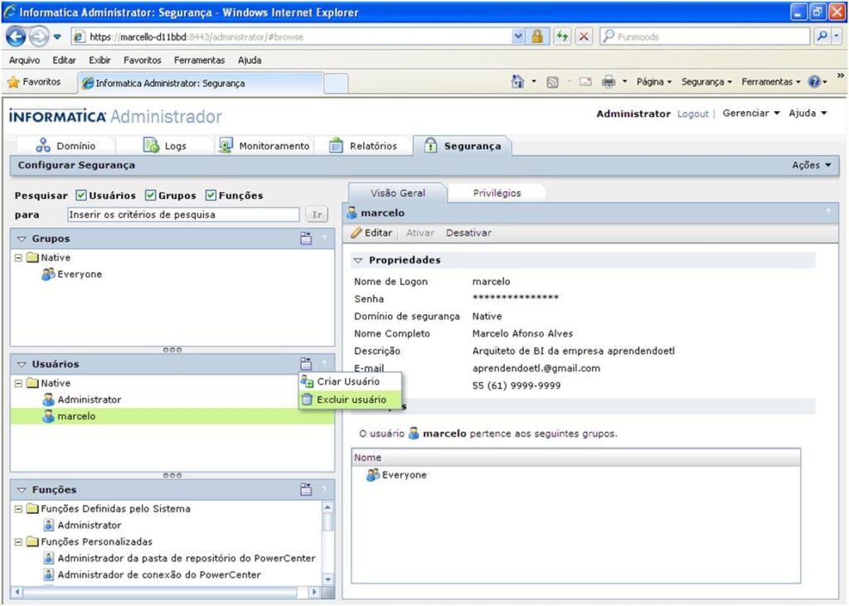This screenshot has height=606, width=849.
Task: Open the Arquivo browser menu
Action: pyautogui.click(x=24, y=61)
